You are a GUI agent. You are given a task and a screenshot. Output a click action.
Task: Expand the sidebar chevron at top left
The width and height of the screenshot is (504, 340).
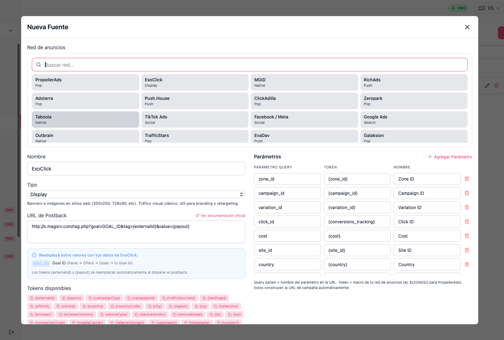pyautogui.click(x=10, y=31)
